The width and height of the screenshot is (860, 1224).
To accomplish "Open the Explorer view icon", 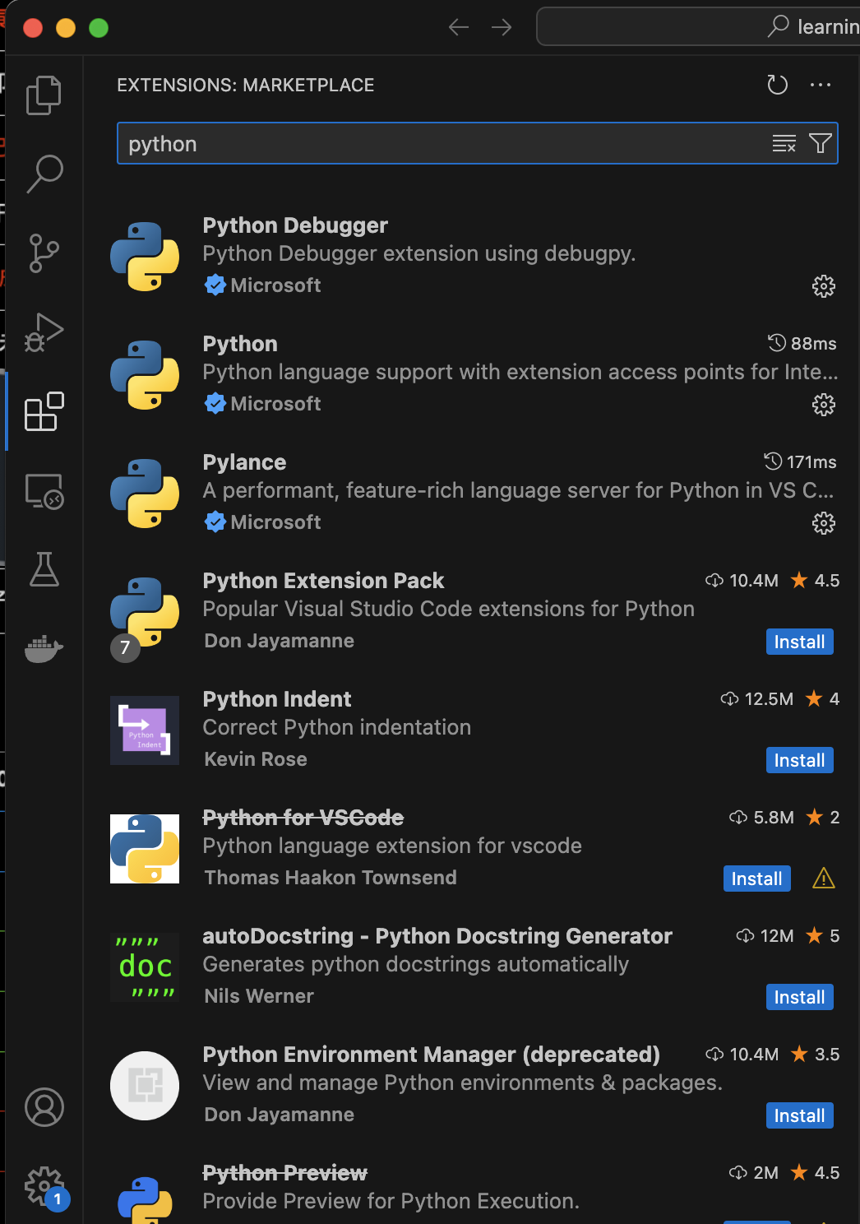I will click(44, 95).
